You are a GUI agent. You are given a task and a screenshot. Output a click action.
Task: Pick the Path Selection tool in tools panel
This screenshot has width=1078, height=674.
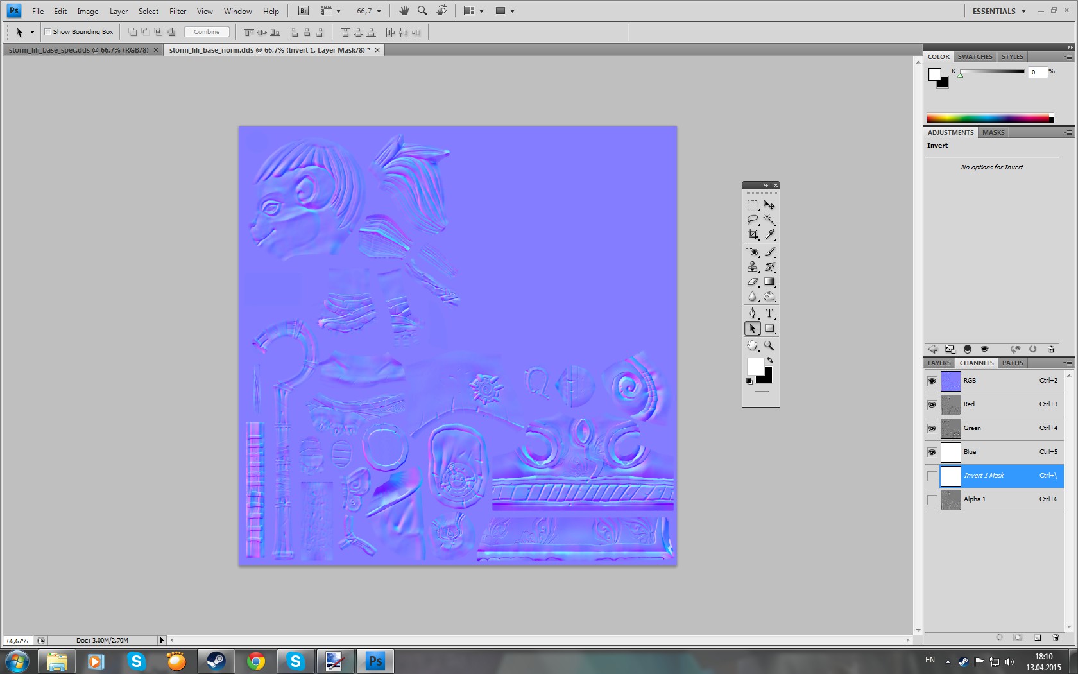click(753, 329)
